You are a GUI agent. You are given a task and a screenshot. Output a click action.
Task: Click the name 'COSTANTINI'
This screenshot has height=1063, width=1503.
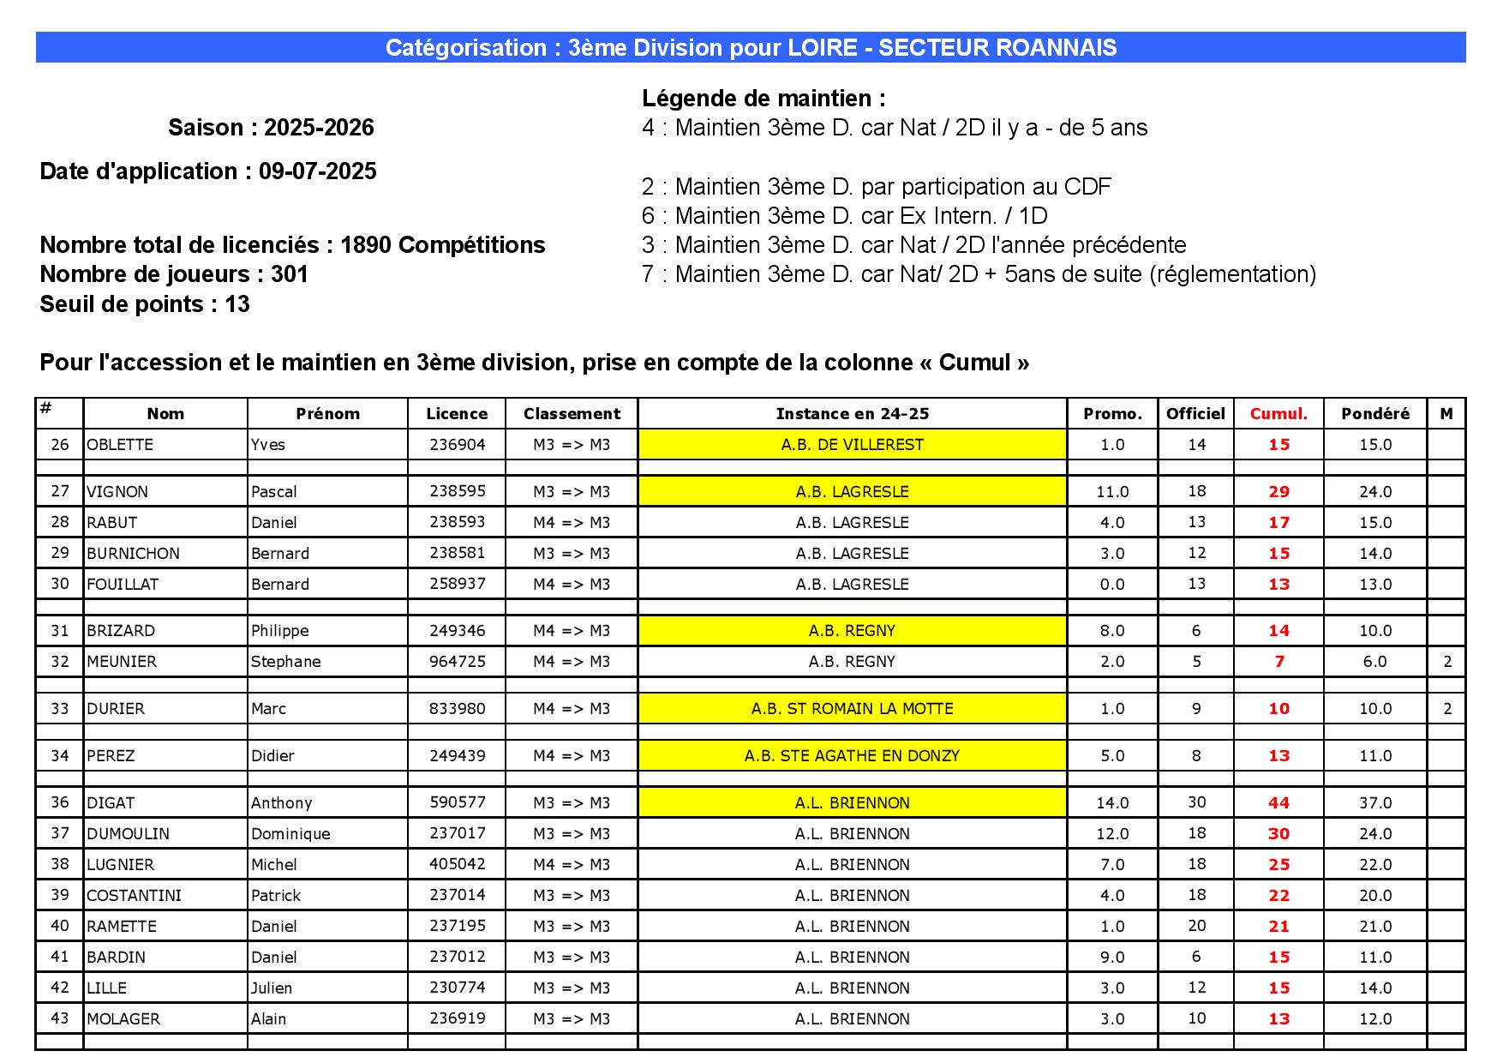(x=135, y=896)
